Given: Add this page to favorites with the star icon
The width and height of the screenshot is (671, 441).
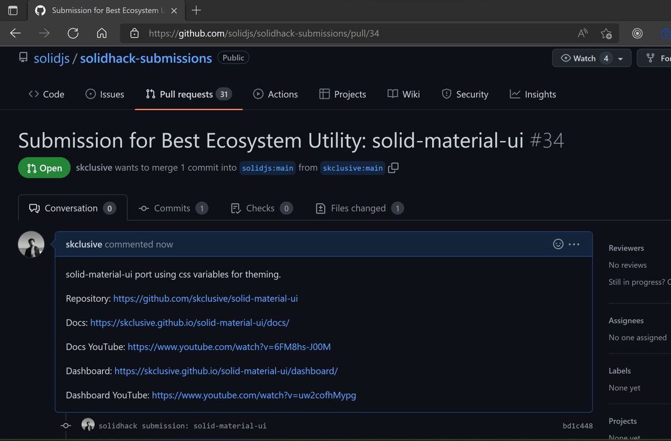Looking at the screenshot, I should (x=606, y=34).
